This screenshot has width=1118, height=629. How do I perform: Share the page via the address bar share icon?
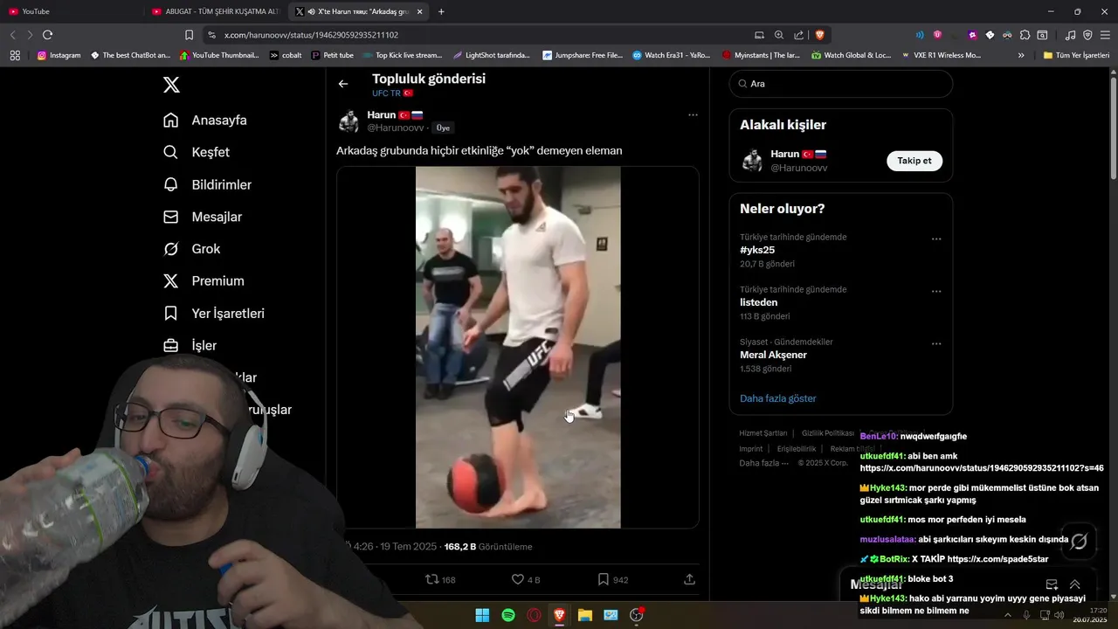tap(799, 35)
